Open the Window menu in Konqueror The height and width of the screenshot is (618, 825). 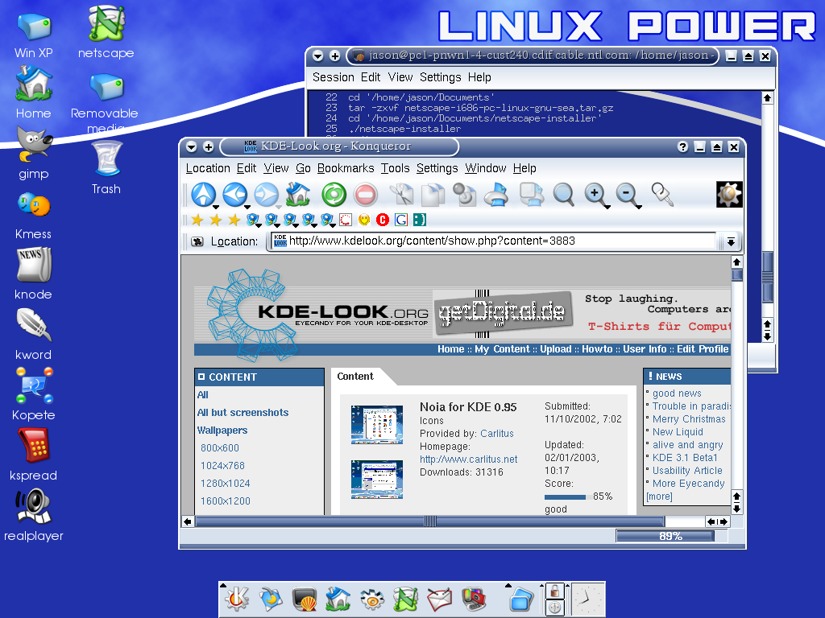(485, 168)
